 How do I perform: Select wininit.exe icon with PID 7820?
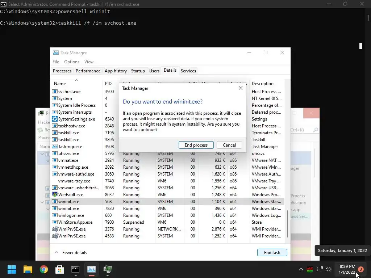[x=55, y=208]
